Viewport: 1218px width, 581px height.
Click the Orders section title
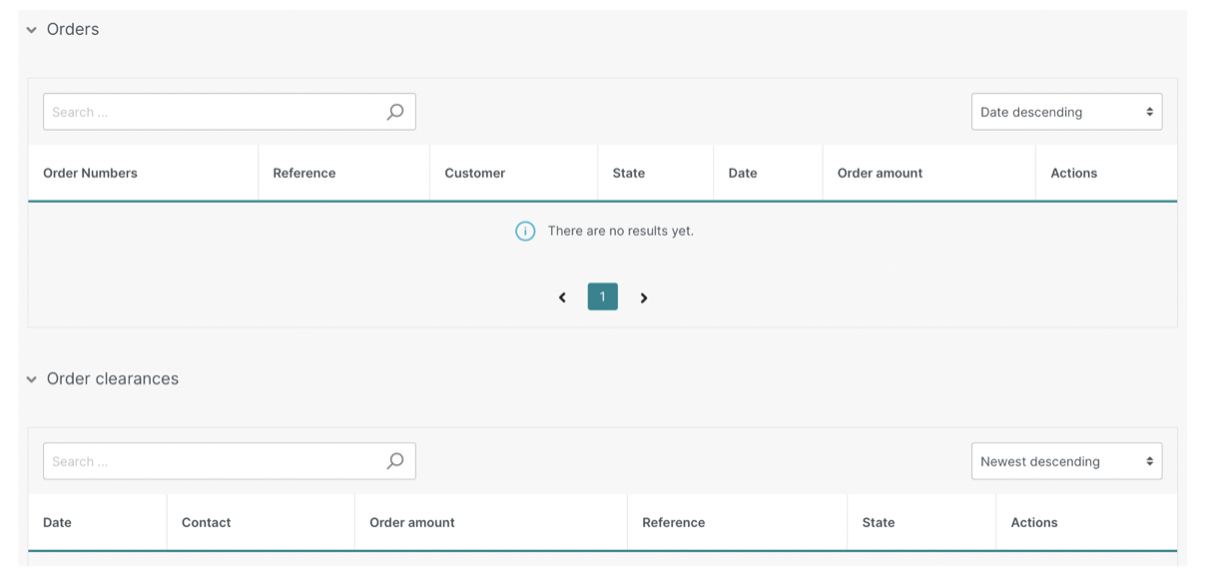coord(73,29)
